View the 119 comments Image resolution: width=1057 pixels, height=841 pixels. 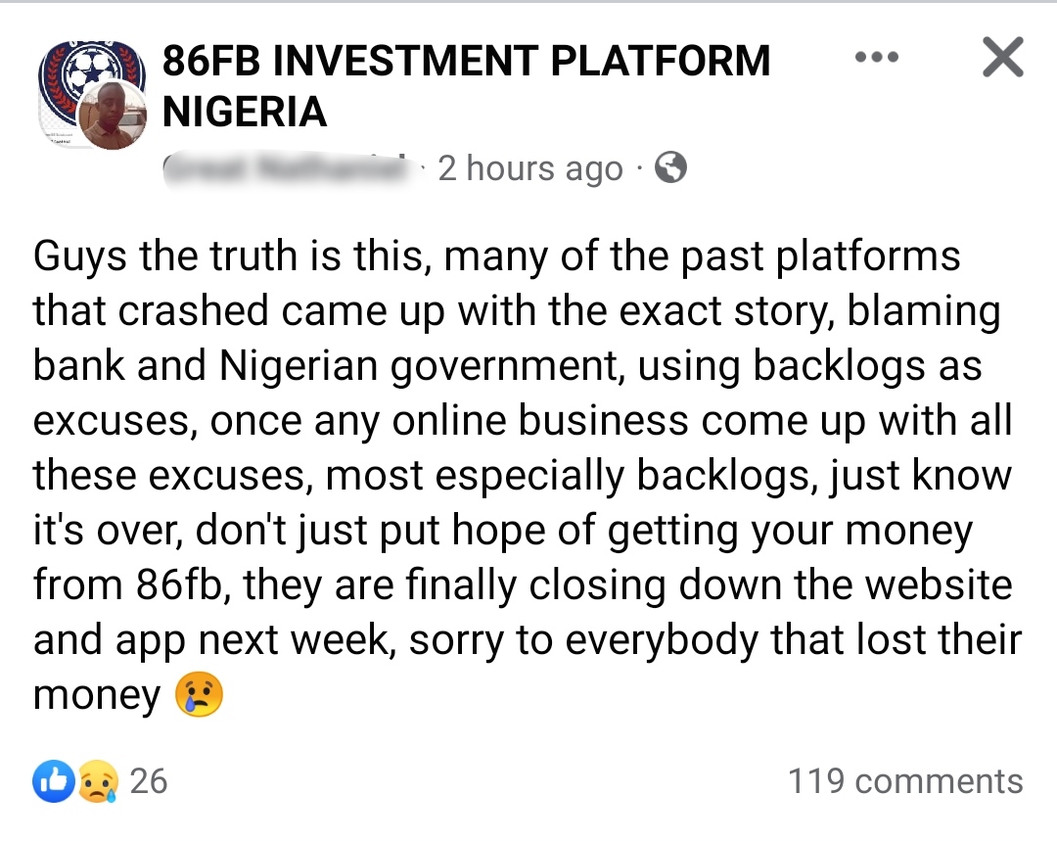[905, 781]
